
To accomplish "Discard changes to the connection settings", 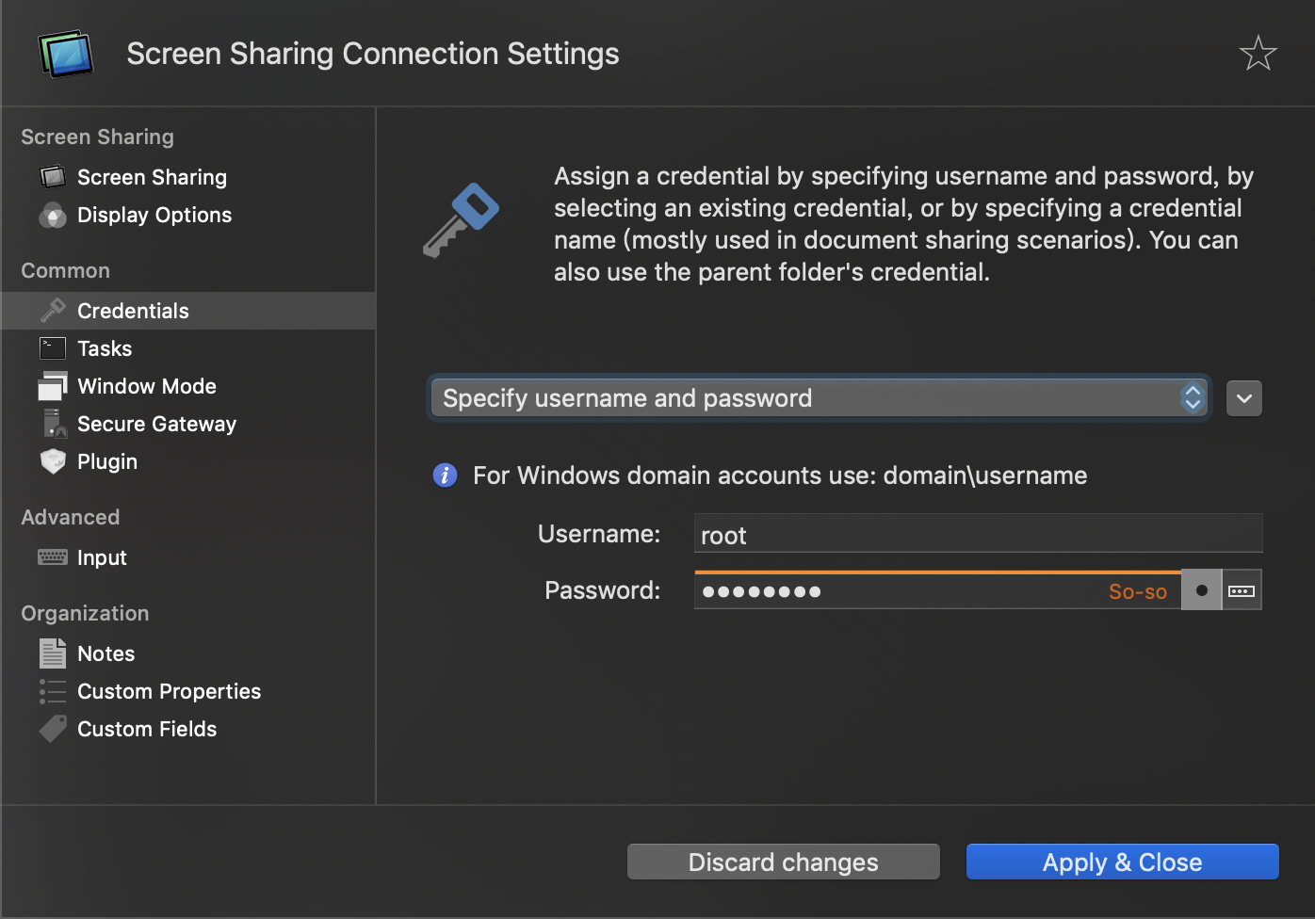I will pos(783,862).
